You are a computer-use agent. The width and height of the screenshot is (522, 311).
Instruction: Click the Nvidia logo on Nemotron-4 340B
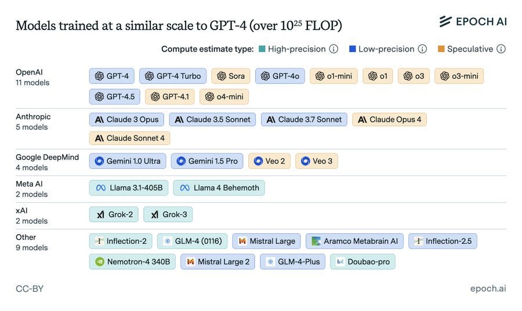pos(100,262)
